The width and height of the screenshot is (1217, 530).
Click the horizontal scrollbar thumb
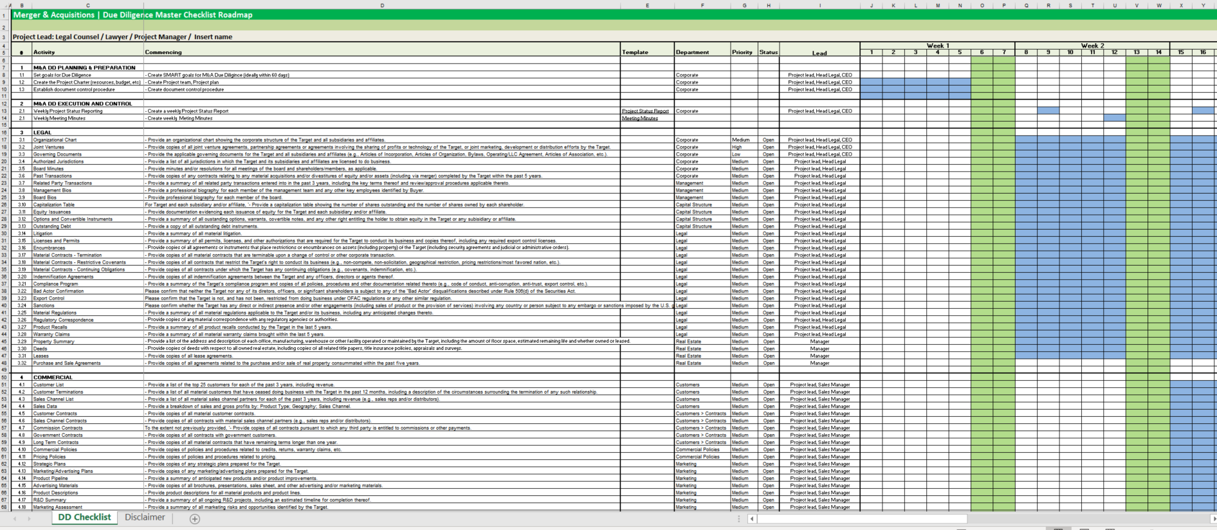[862, 518]
